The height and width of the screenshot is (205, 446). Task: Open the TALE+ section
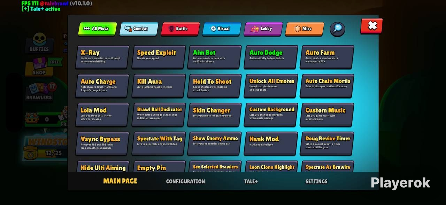click(x=251, y=181)
